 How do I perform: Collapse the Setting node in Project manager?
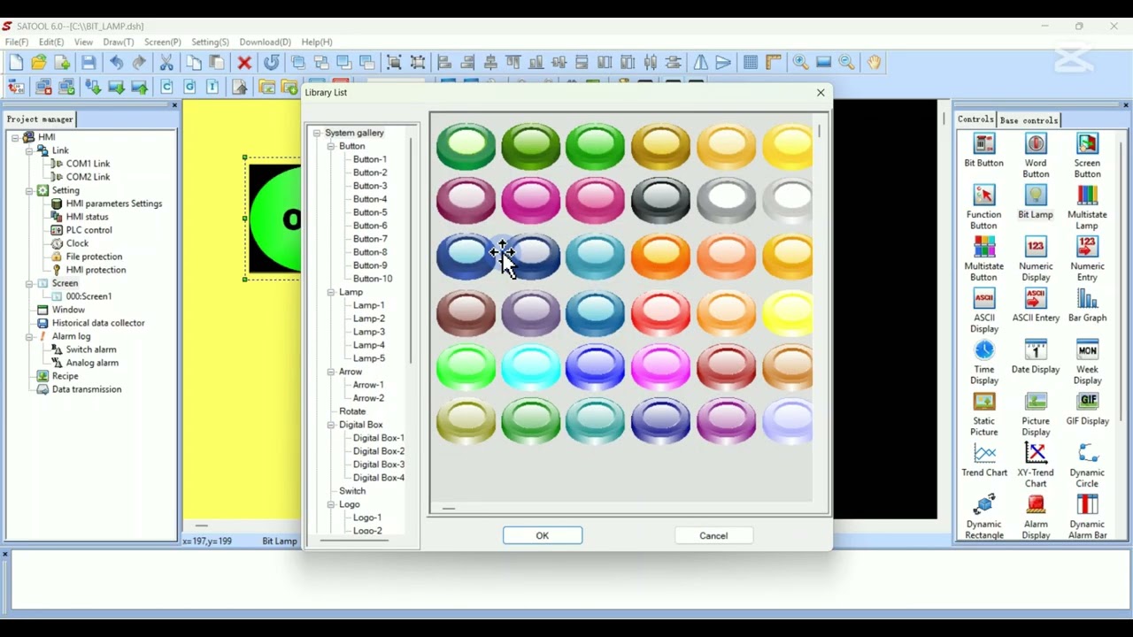click(x=29, y=190)
